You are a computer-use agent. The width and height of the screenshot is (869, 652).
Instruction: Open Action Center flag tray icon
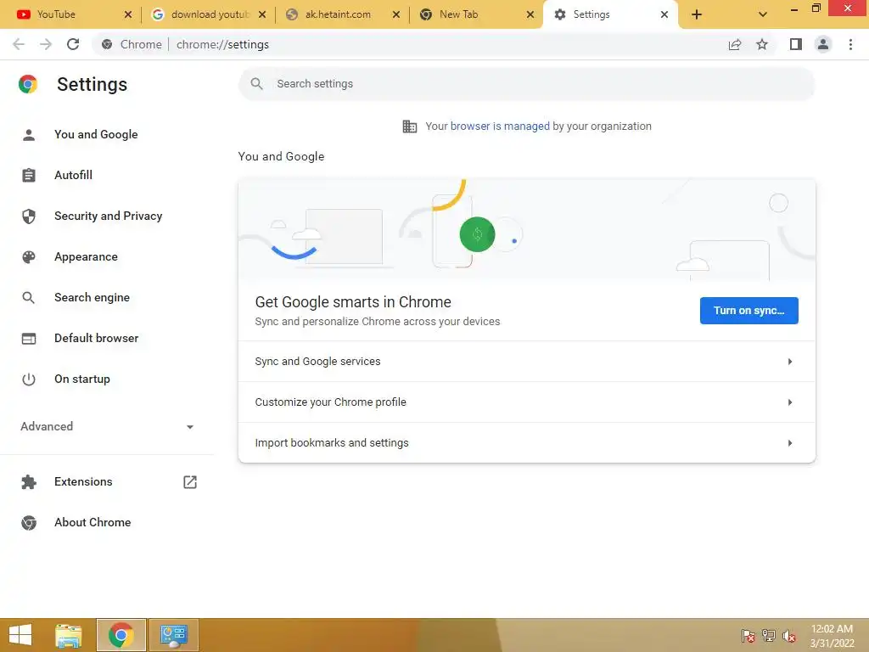point(748,636)
